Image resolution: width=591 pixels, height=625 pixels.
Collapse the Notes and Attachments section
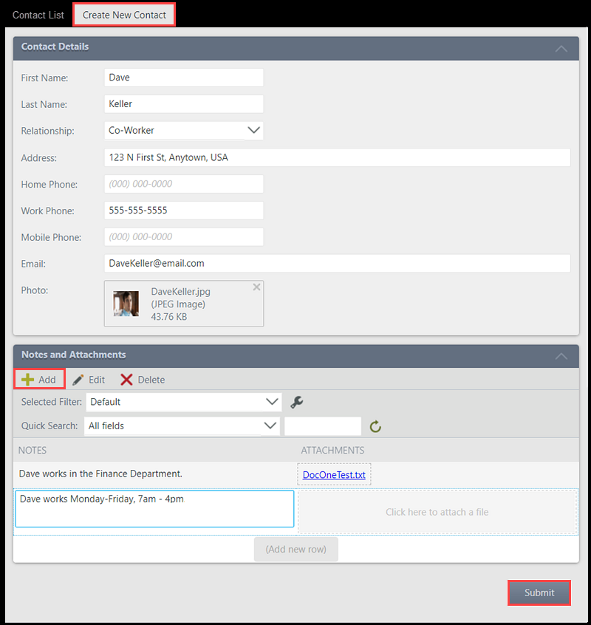coord(561,355)
